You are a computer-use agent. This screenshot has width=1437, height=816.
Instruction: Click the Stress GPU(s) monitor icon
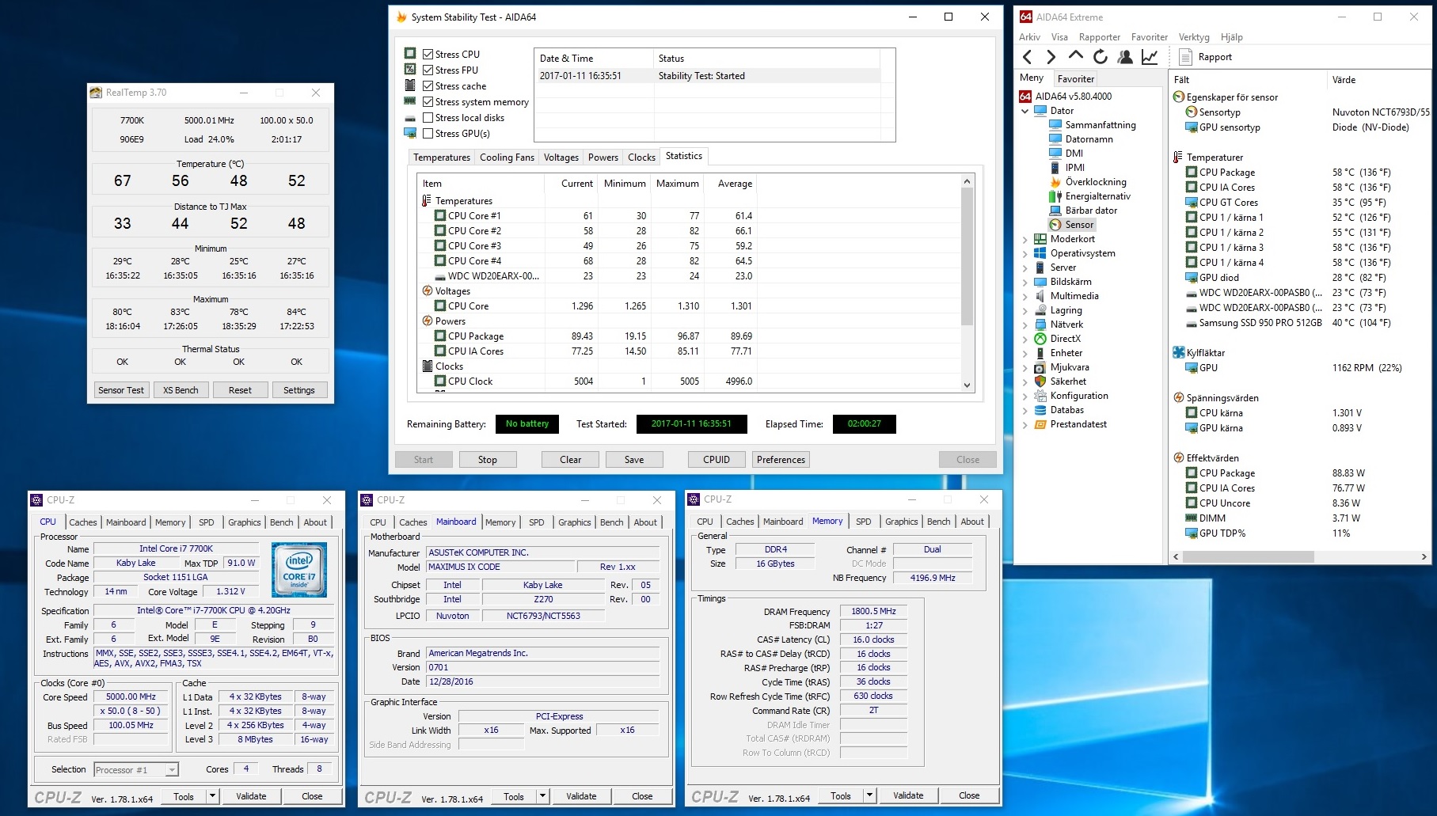click(410, 133)
